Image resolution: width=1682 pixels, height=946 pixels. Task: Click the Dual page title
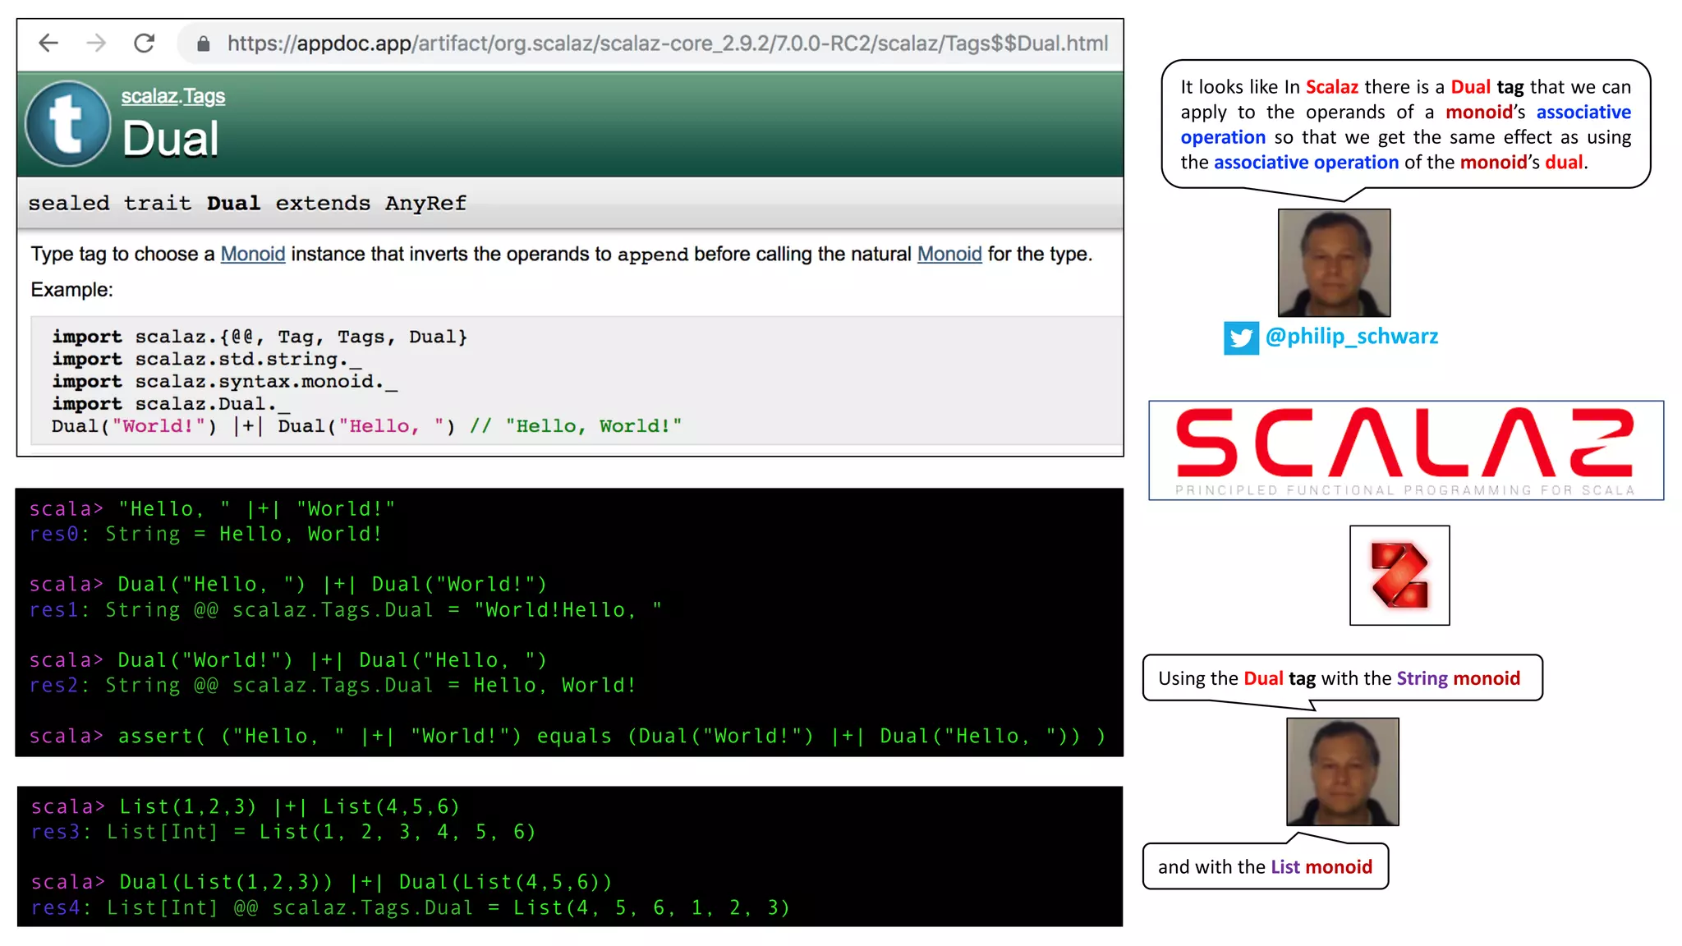[x=171, y=139]
